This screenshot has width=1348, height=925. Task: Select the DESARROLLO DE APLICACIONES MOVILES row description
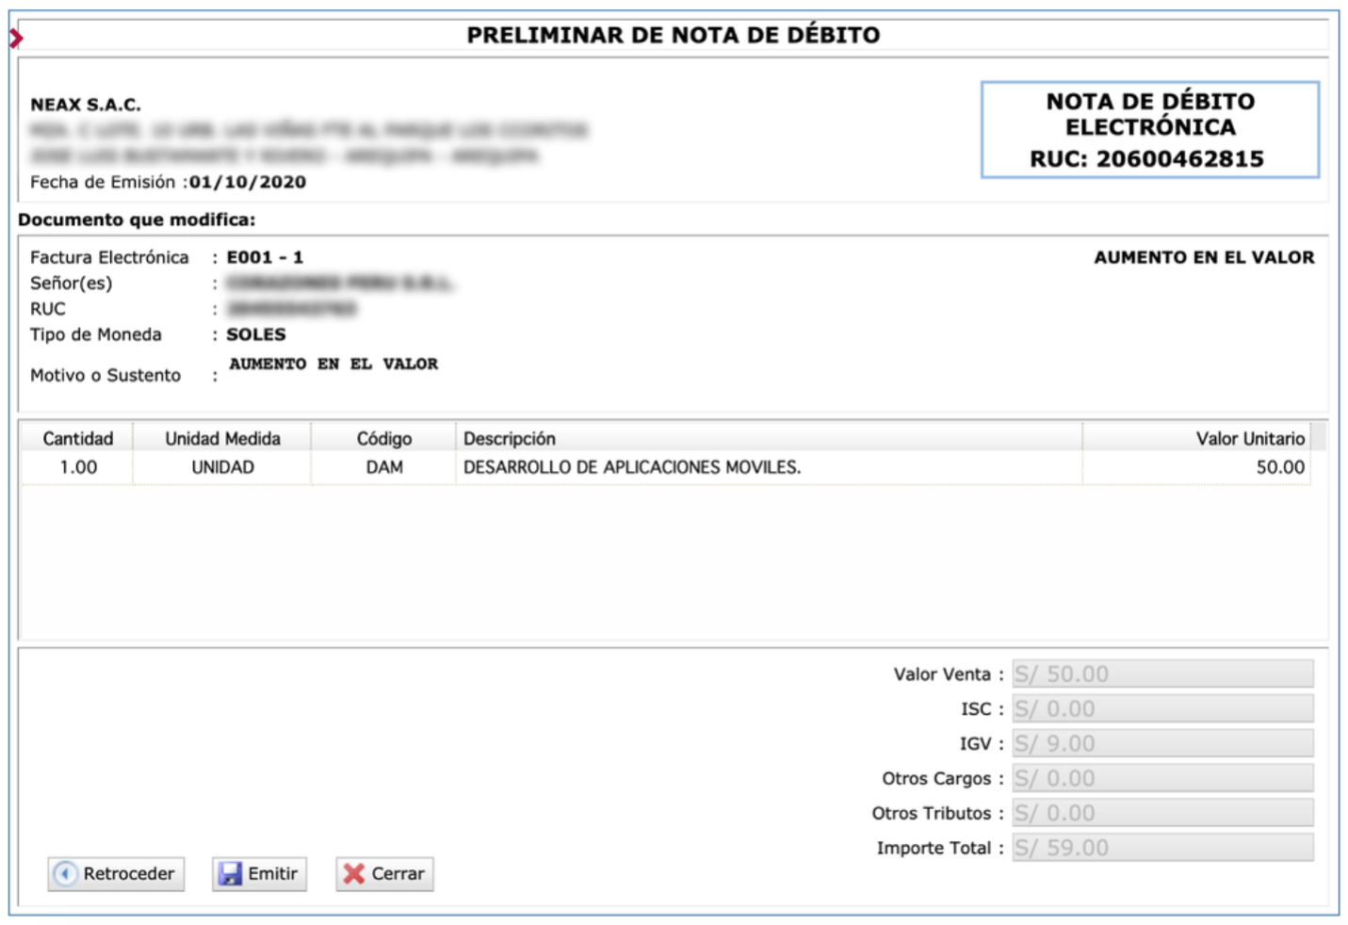632,468
